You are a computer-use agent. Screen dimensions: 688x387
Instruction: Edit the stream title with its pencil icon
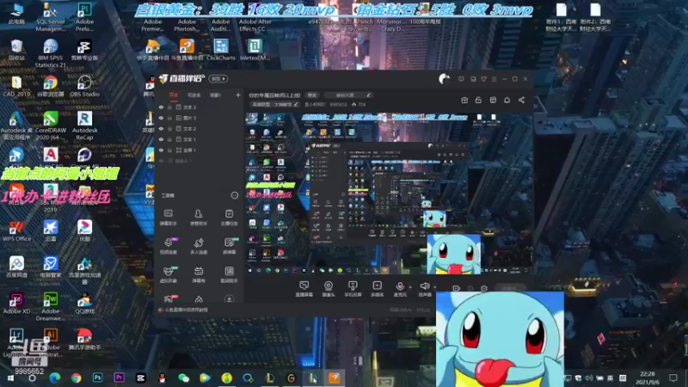369,95
